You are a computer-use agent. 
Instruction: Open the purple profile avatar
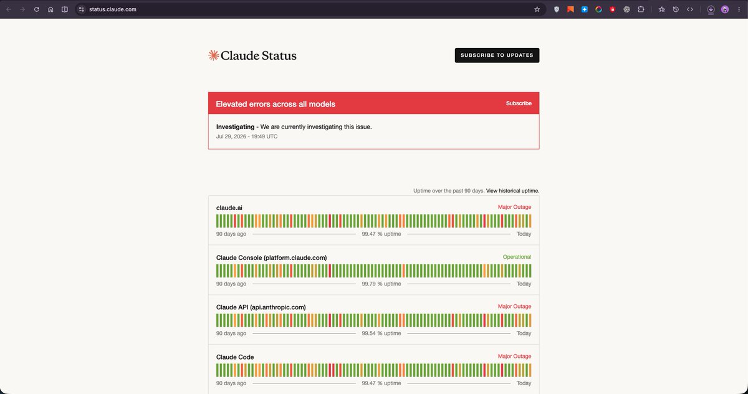(725, 9)
